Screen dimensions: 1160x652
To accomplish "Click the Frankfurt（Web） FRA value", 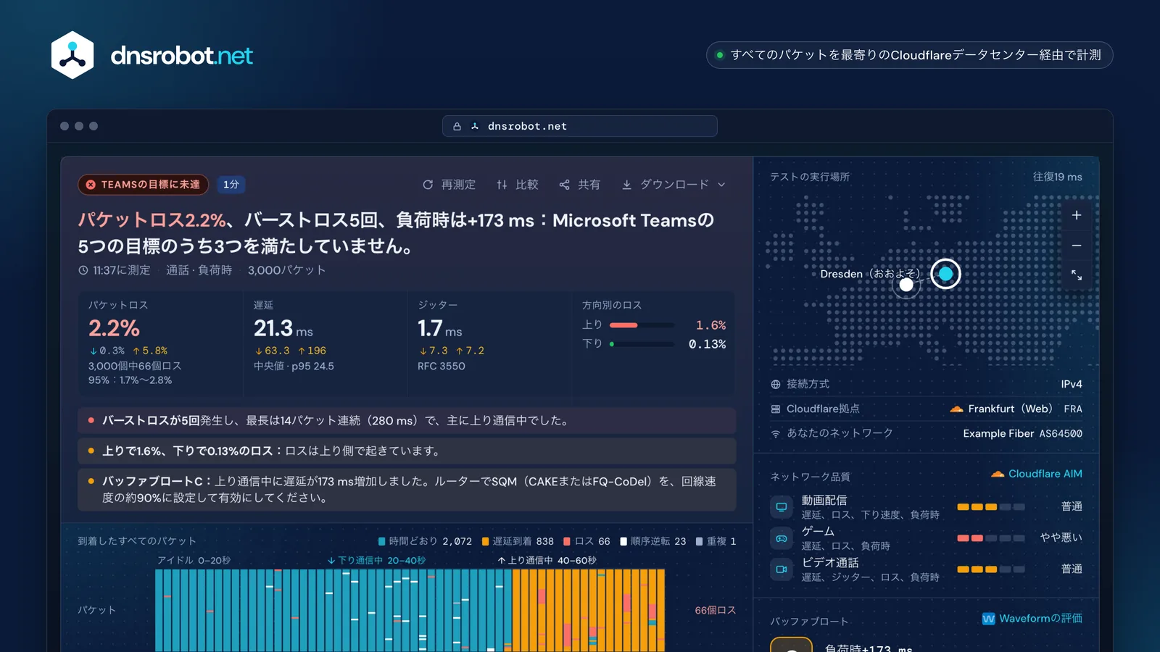I will click(1016, 409).
